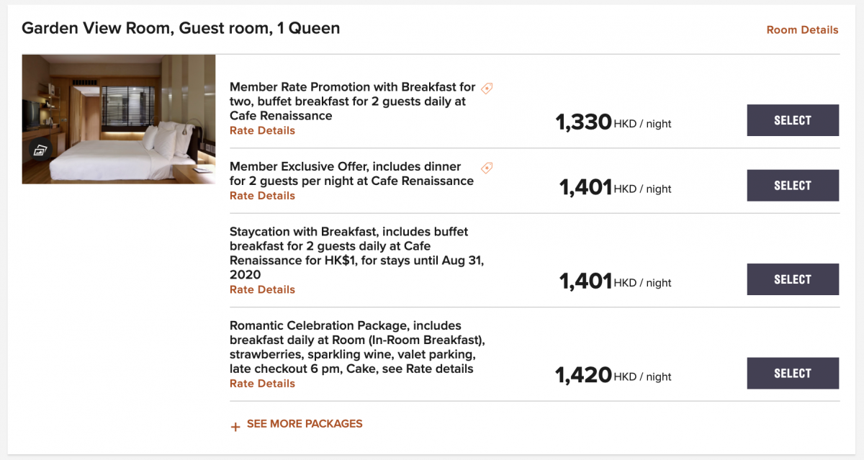View Rate Details for Member Exclusive Offer
The width and height of the screenshot is (864, 460).
pyautogui.click(x=262, y=196)
